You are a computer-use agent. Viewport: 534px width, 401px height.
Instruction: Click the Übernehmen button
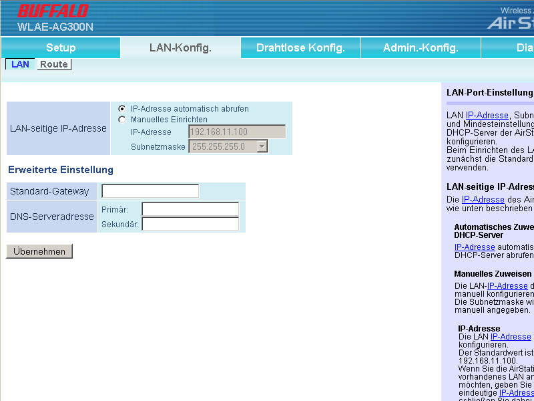point(39,251)
